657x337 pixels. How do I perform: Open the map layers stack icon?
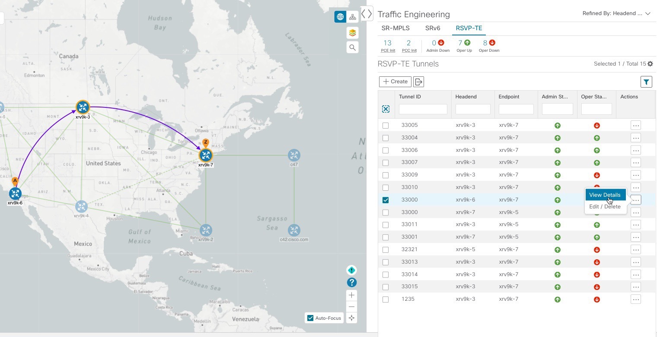352,33
